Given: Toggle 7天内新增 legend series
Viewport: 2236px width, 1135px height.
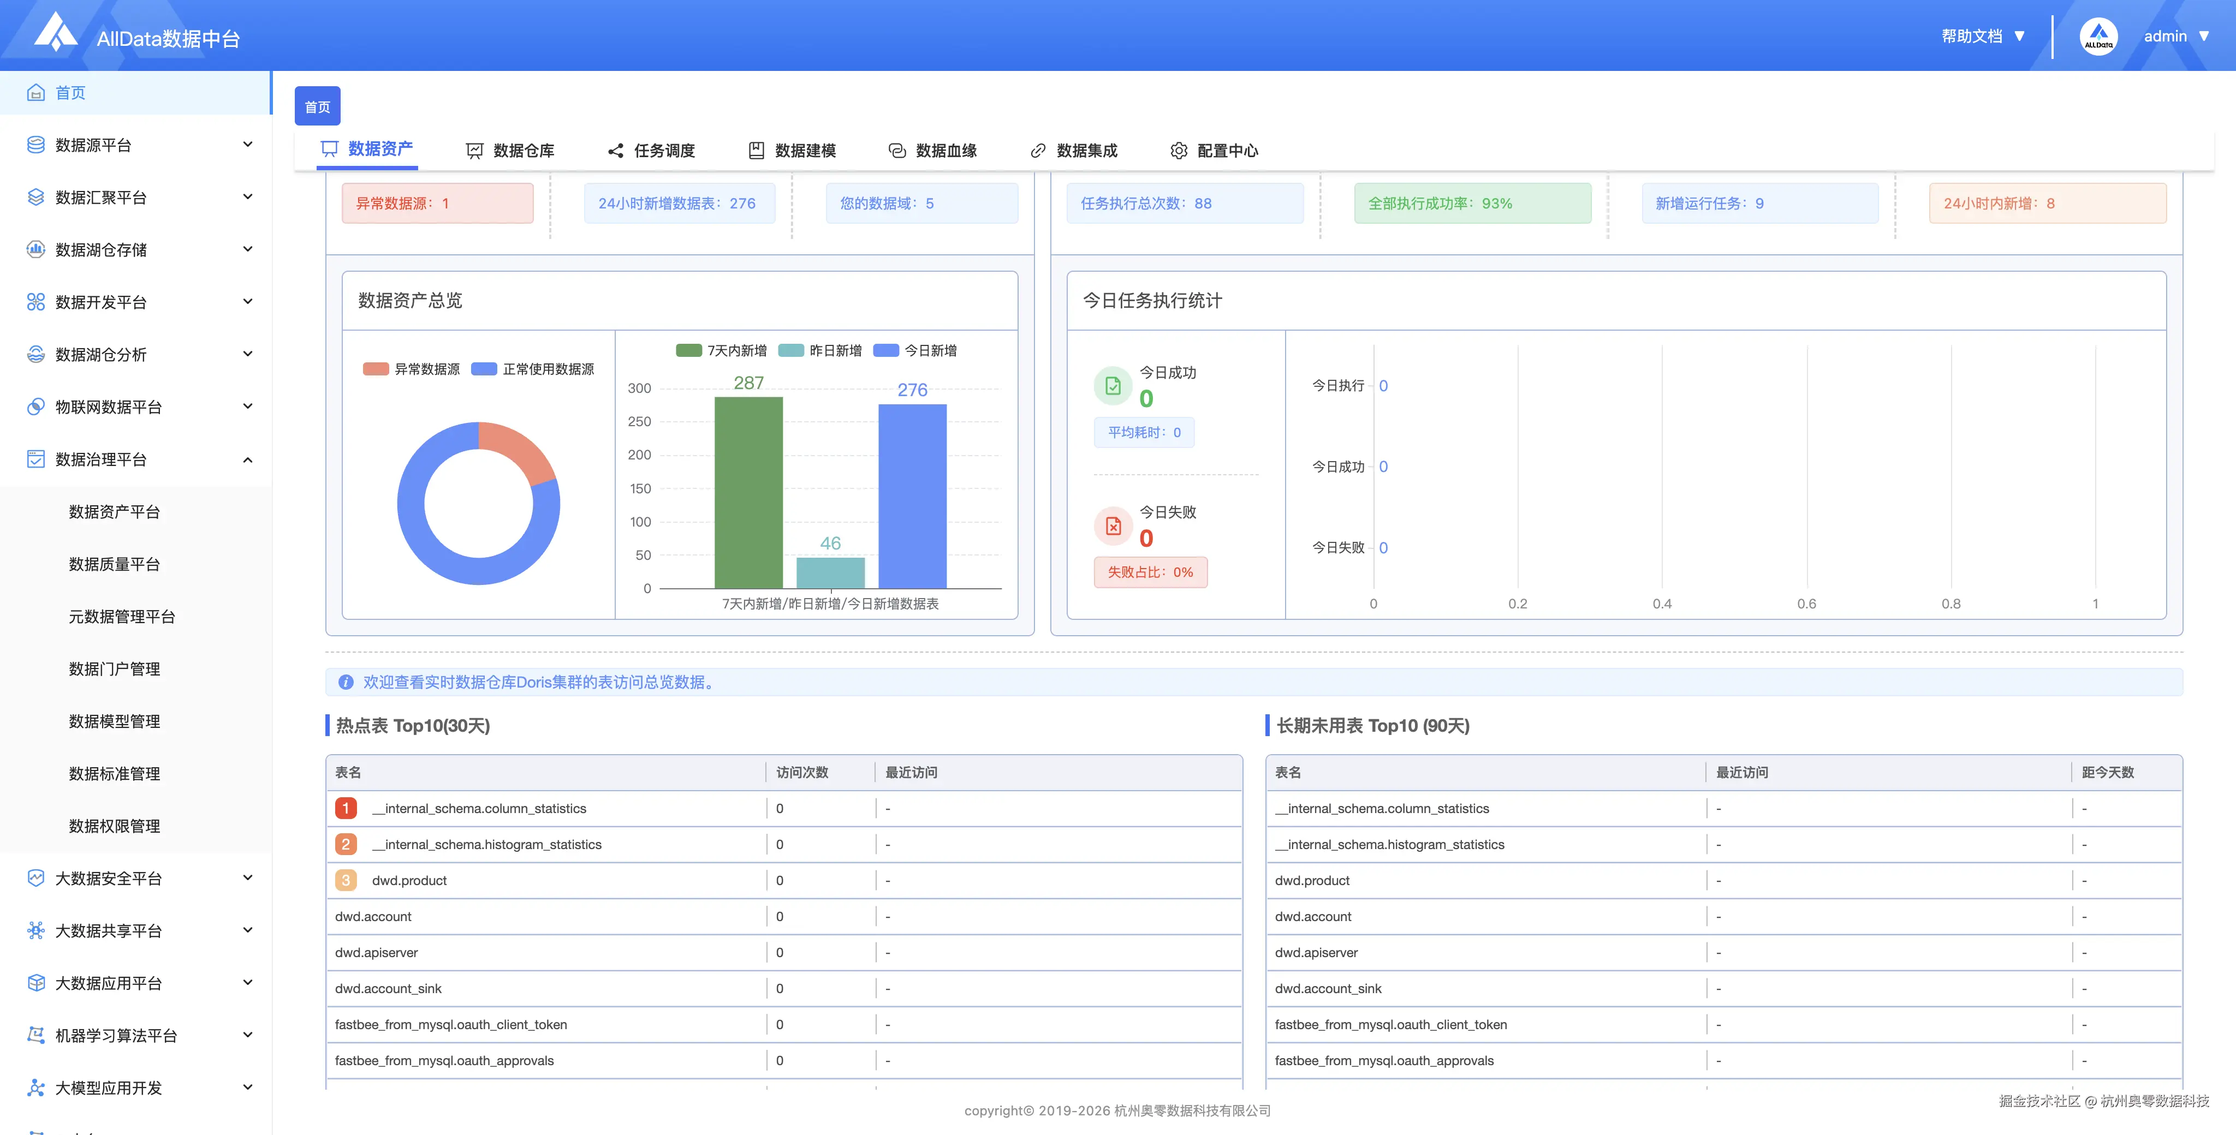Looking at the screenshot, I should (x=721, y=350).
